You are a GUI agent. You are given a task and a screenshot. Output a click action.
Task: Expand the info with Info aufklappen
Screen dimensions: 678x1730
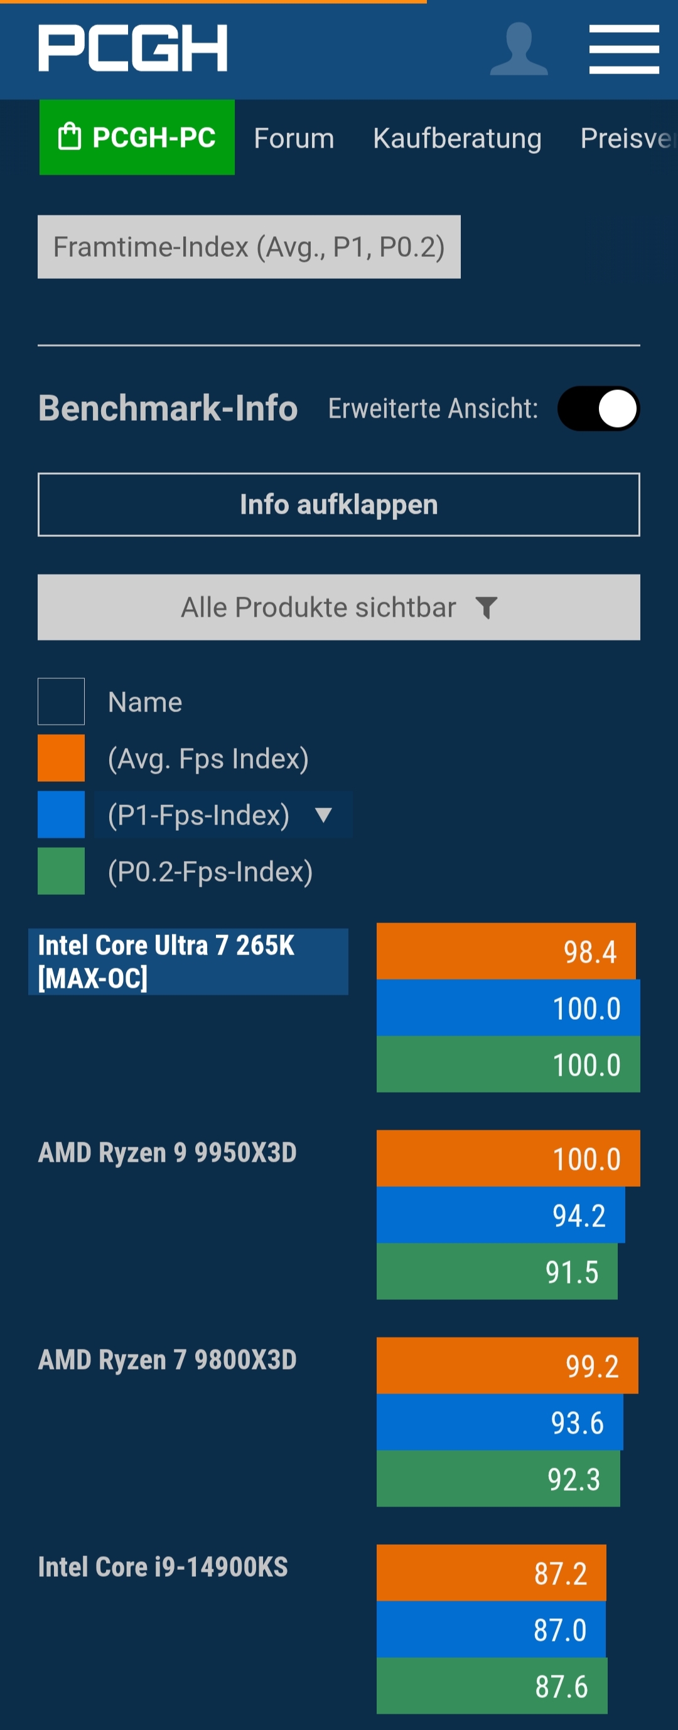339,504
